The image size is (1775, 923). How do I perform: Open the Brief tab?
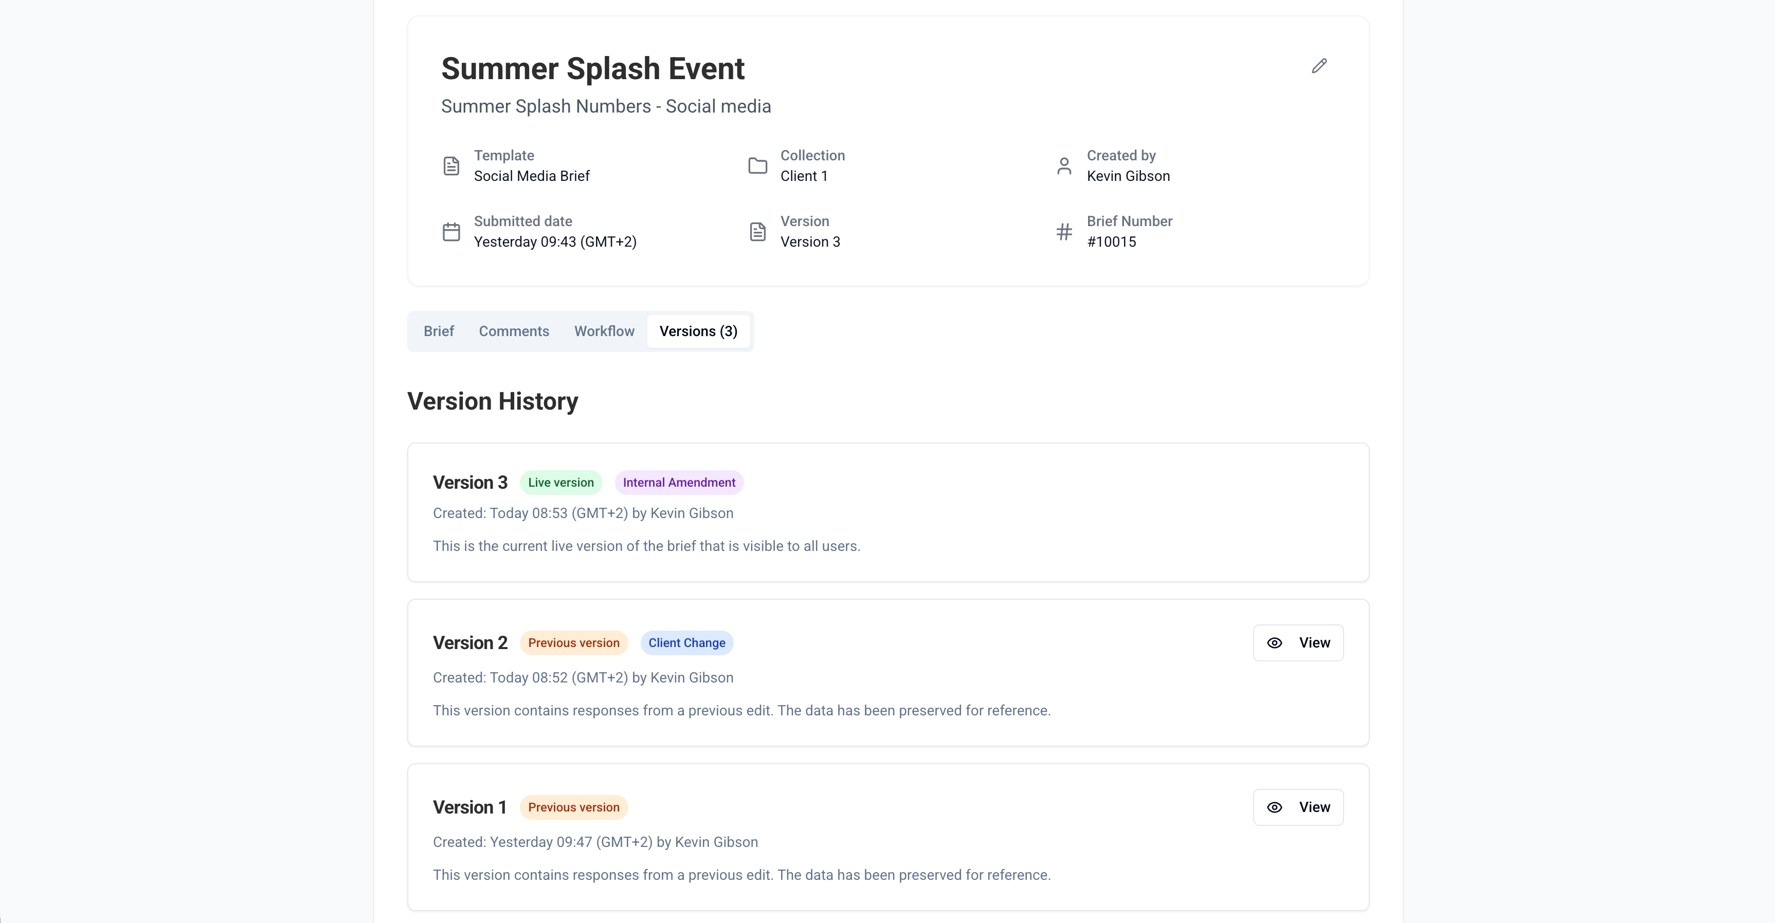438,331
